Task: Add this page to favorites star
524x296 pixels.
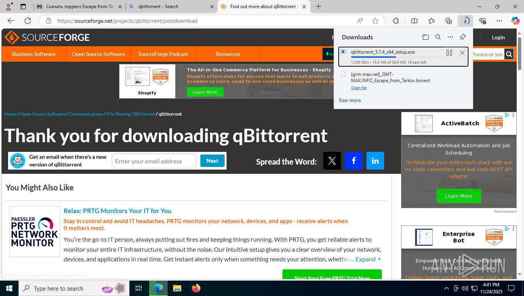Action: coord(375,21)
